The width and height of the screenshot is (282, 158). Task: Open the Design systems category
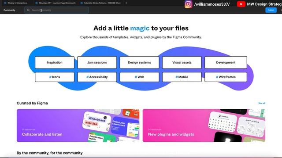tap(139, 62)
